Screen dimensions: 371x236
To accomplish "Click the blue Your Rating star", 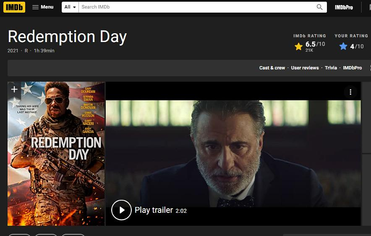I will click(343, 46).
